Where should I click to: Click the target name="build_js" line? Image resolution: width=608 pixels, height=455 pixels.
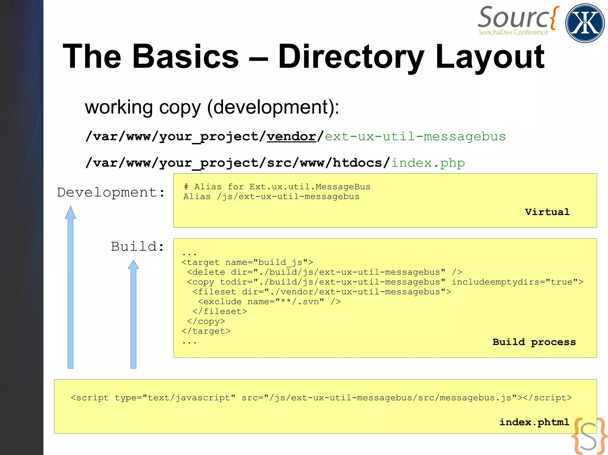point(247,262)
